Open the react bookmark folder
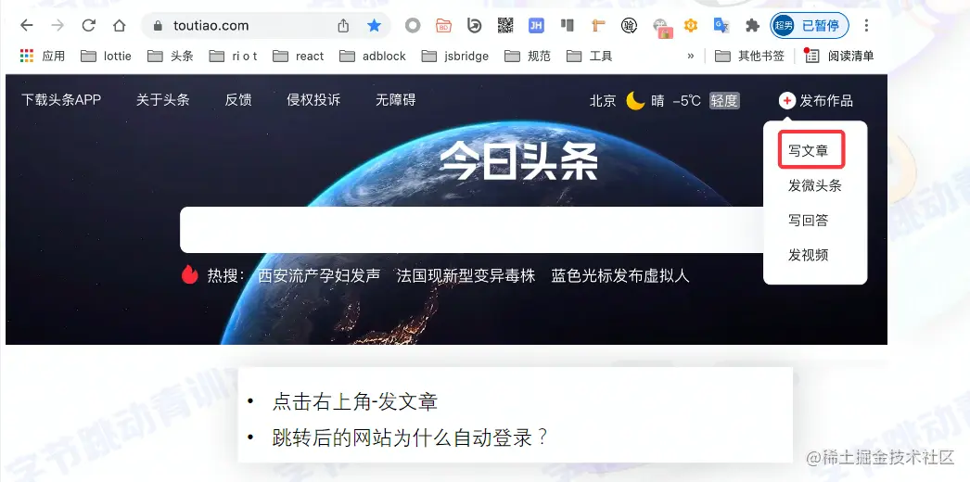 (299, 56)
